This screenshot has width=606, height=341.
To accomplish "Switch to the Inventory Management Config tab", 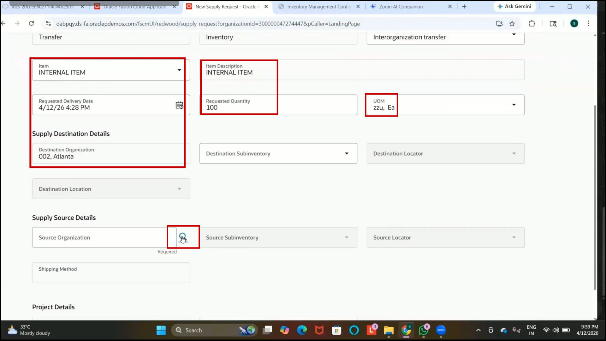I will coord(319,6).
